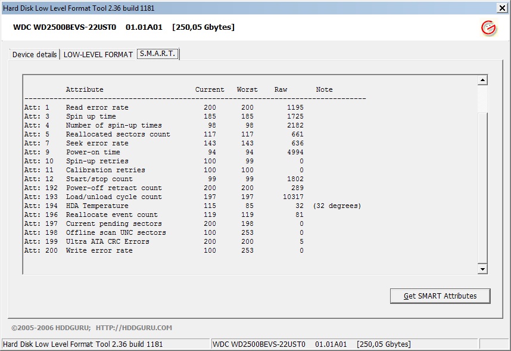Click raw value 1195
This screenshot has width=511, height=351.
coord(295,107)
